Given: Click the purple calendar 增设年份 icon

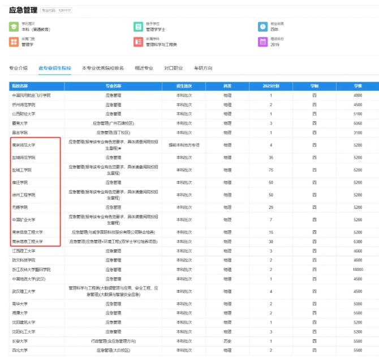Looking at the screenshot, I should pos(262,42).
